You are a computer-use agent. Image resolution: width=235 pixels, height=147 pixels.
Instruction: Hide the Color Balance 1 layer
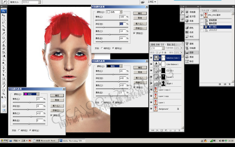[x=151, y=64]
